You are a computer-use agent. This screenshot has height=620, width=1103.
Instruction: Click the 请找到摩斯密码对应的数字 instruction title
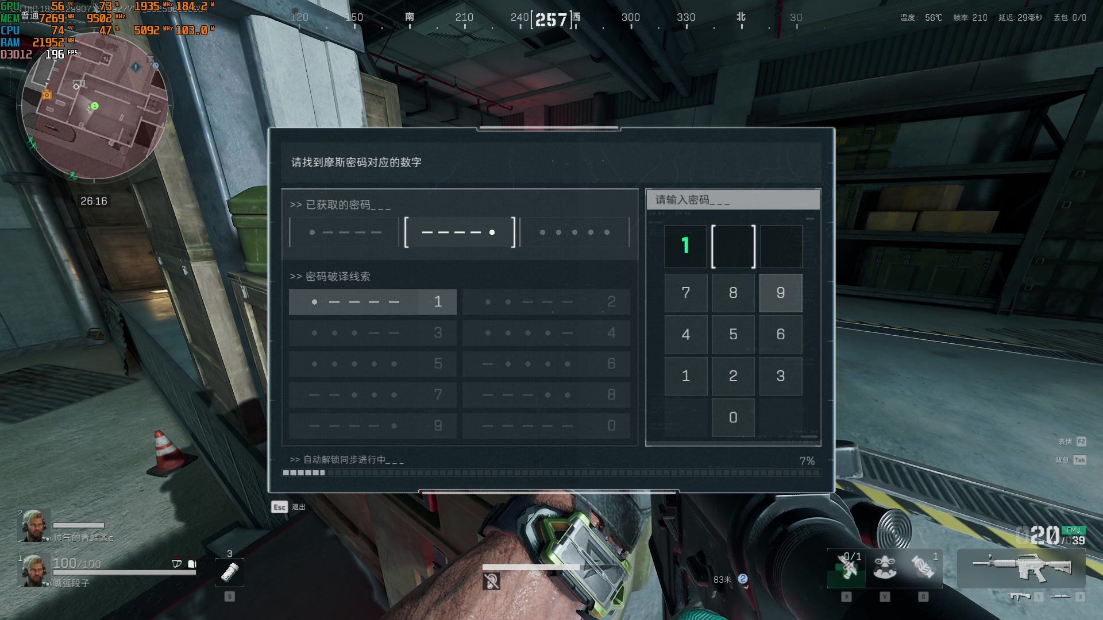click(356, 162)
